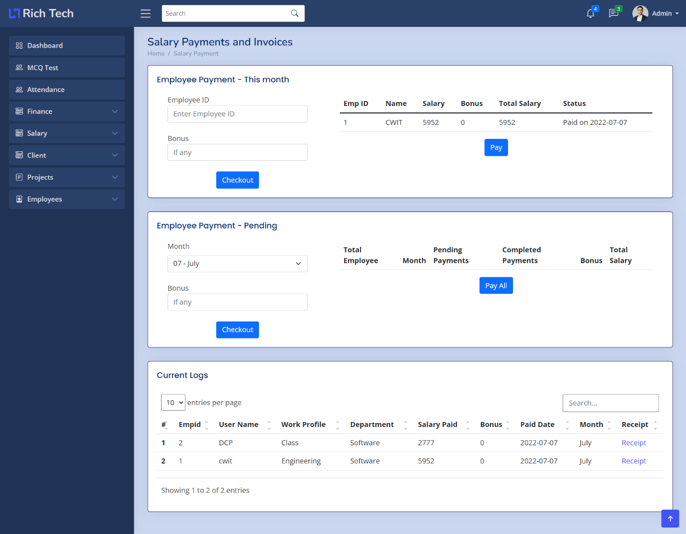This screenshot has width=686, height=534.
Task: Click the 2777 salary paid cell
Action: [x=426, y=443]
